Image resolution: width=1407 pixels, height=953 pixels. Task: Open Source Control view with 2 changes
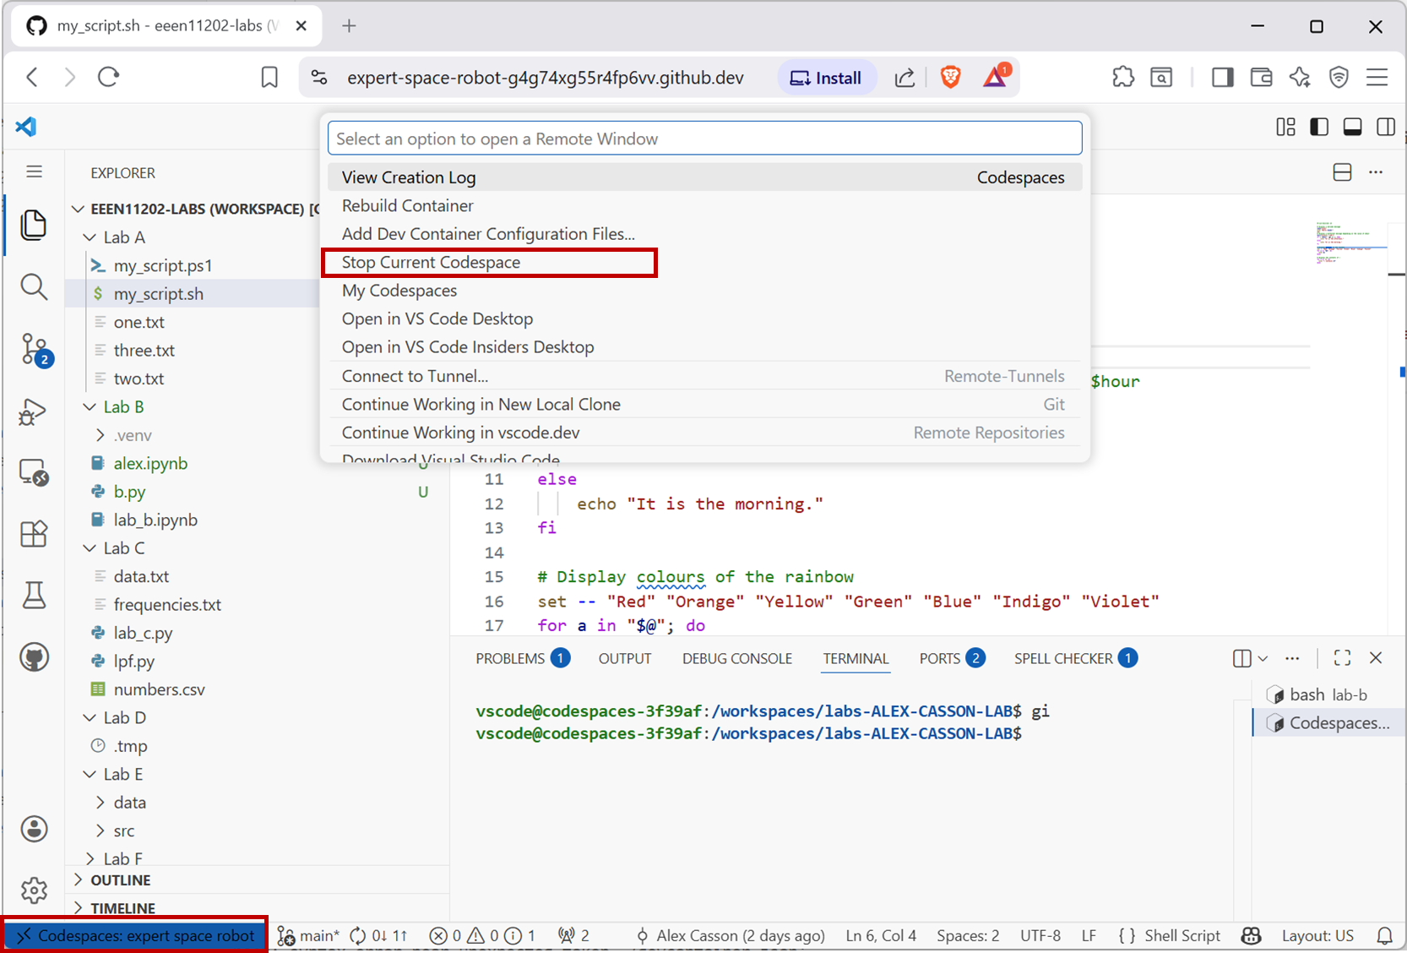(35, 349)
